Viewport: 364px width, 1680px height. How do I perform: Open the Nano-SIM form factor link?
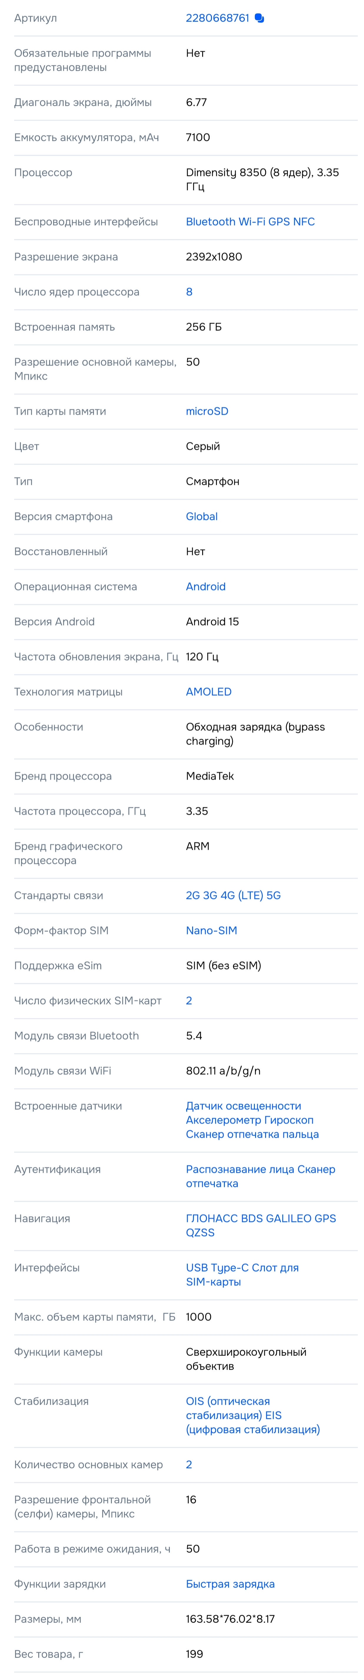[x=211, y=931]
